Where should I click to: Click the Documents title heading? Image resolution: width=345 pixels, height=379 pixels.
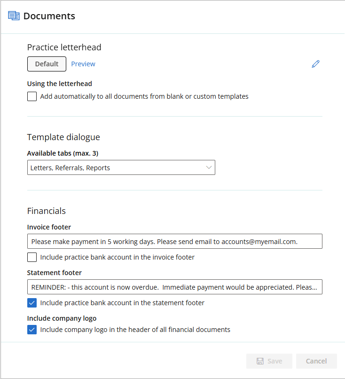pyautogui.click(x=49, y=16)
